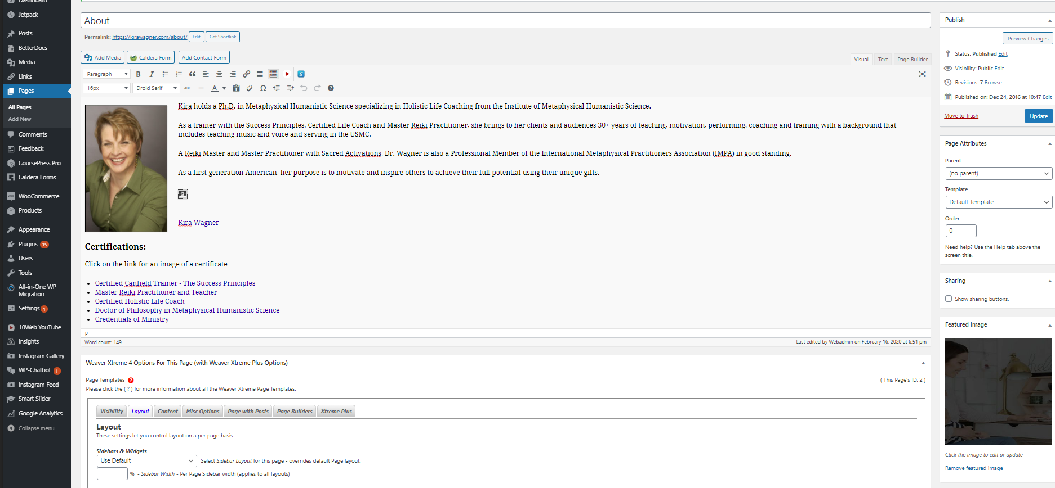Browse the page revisions

pyautogui.click(x=993, y=83)
